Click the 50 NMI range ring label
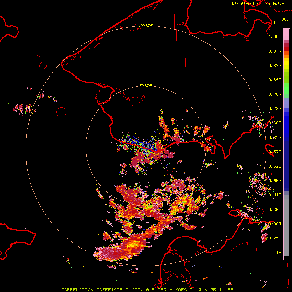 (146, 86)
